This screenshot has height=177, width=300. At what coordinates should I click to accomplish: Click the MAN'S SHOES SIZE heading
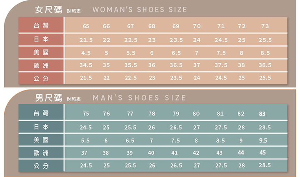[139, 98]
